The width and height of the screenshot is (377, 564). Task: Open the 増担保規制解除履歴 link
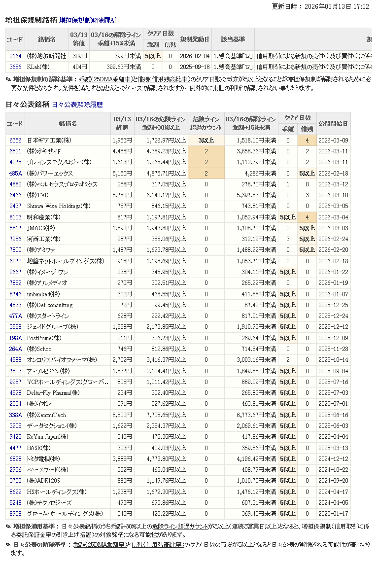coord(88,21)
